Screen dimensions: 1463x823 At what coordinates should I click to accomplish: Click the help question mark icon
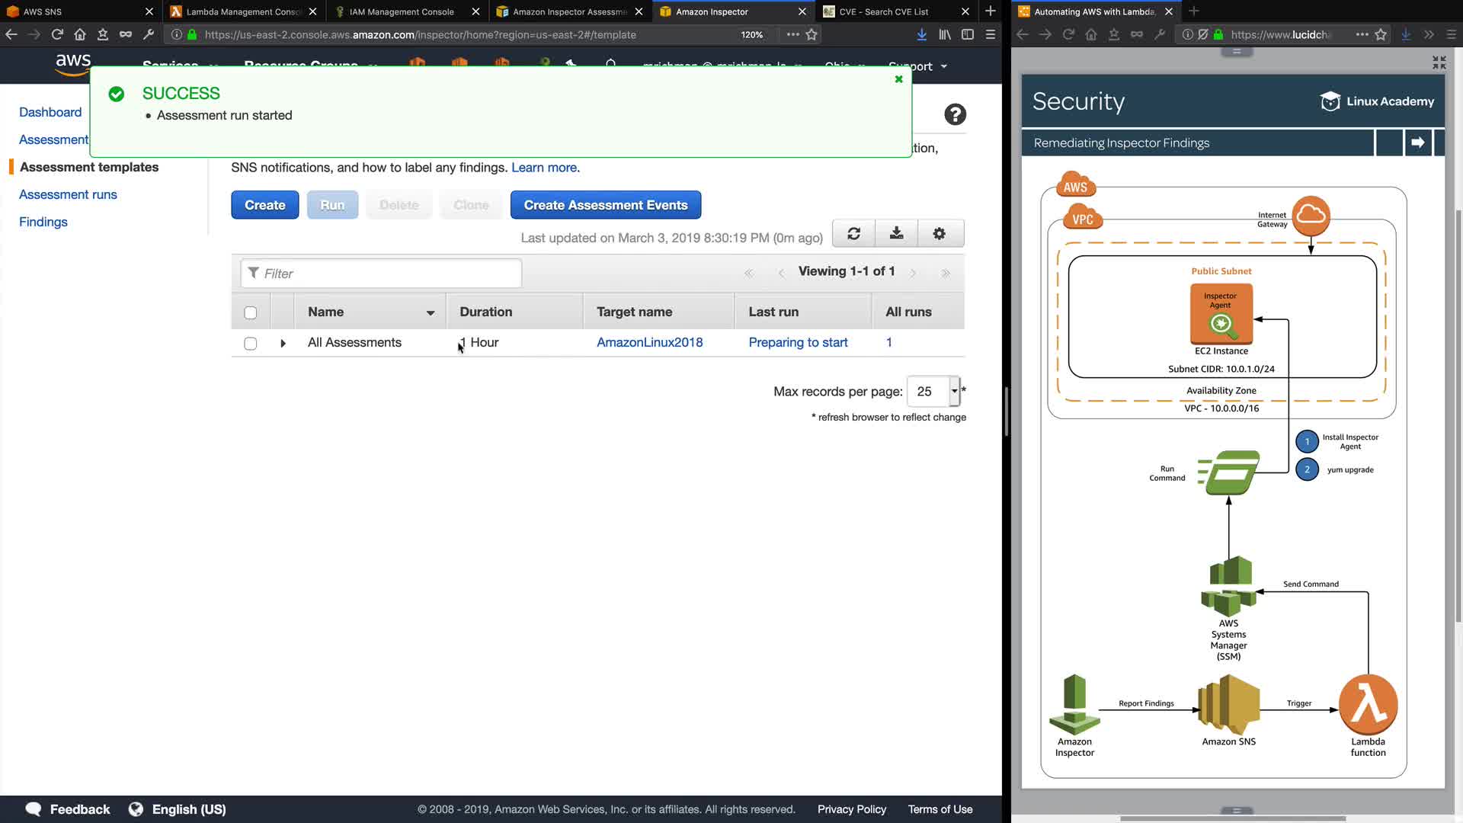point(955,114)
